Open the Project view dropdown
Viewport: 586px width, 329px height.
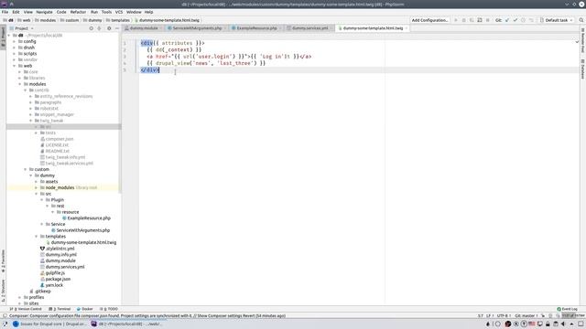[x=22, y=28]
